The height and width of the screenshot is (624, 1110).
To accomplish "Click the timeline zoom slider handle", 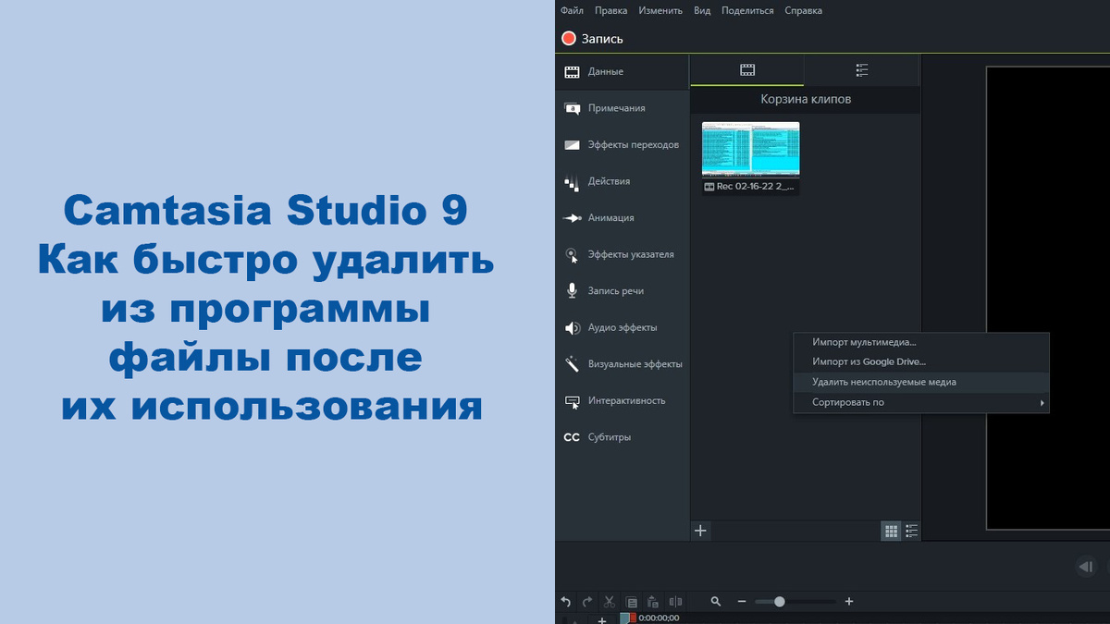I will [780, 602].
